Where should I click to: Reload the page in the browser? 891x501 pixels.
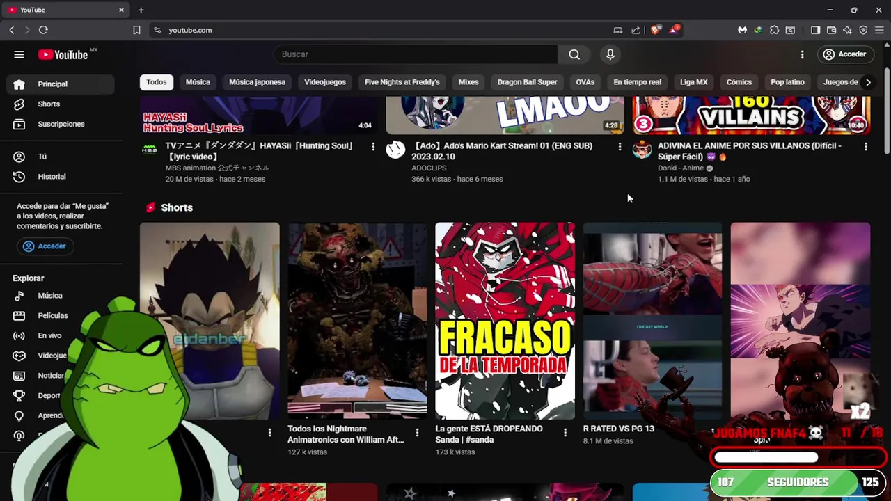pyautogui.click(x=43, y=30)
